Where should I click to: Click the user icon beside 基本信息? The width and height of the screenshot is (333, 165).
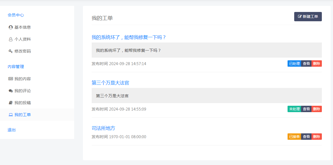point(11,27)
